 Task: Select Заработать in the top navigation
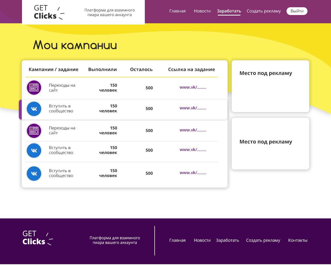coord(229,11)
